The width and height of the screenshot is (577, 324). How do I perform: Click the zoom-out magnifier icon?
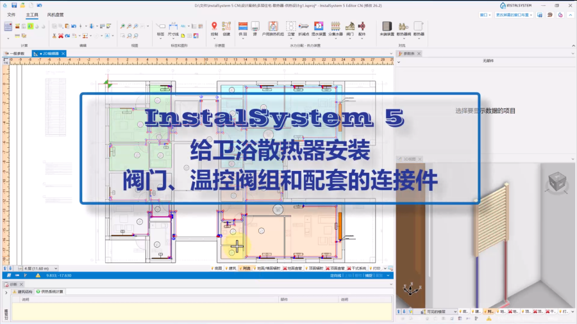(129, 26)
